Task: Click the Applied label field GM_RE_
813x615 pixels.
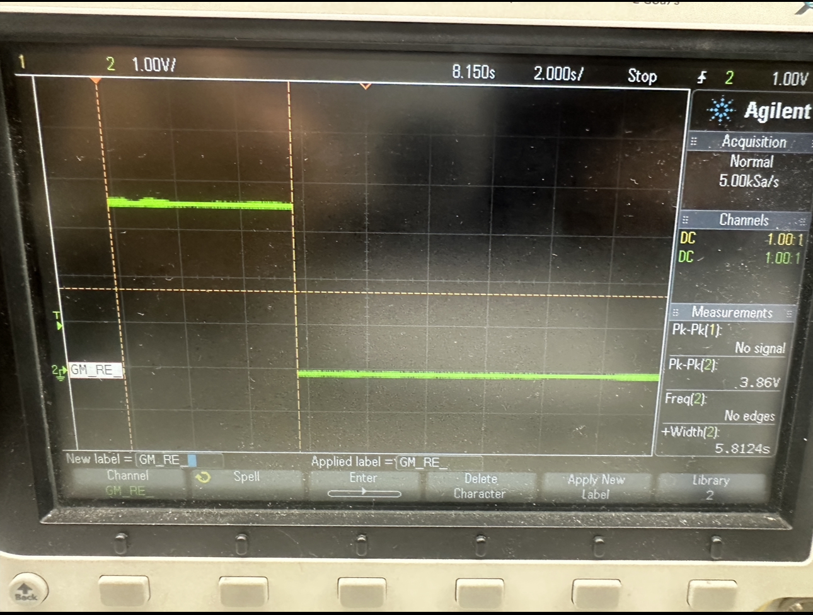Action: pyautogui.click(x=439, y=463)
